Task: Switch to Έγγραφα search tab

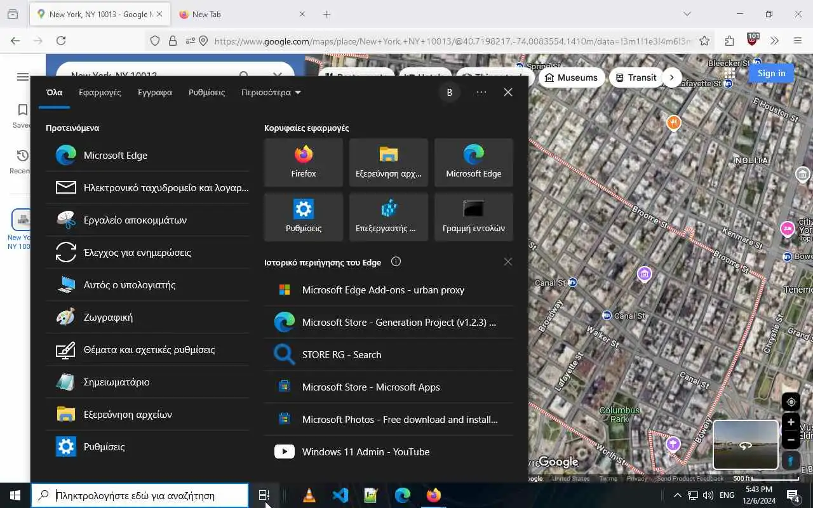Action: tap(155, 92)
